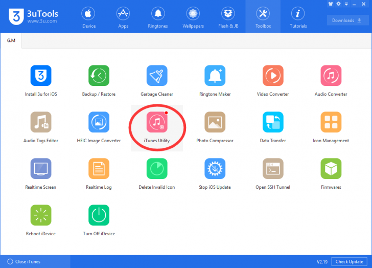
Task: Open the title bar dropdown menu icon
Action: pyautogui.click(x=346, y=4)
